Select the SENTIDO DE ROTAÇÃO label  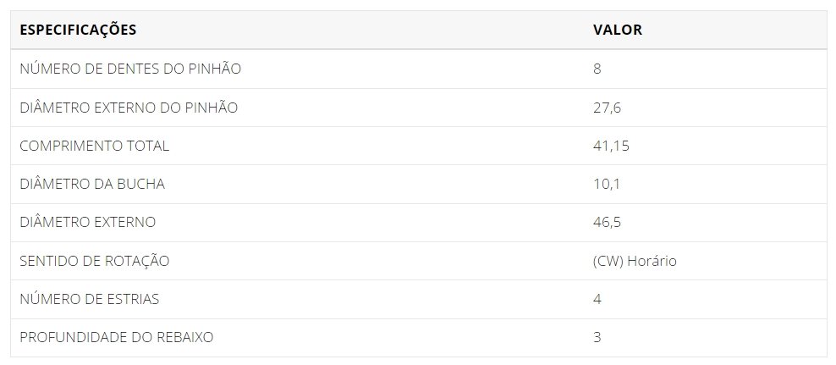95,261
